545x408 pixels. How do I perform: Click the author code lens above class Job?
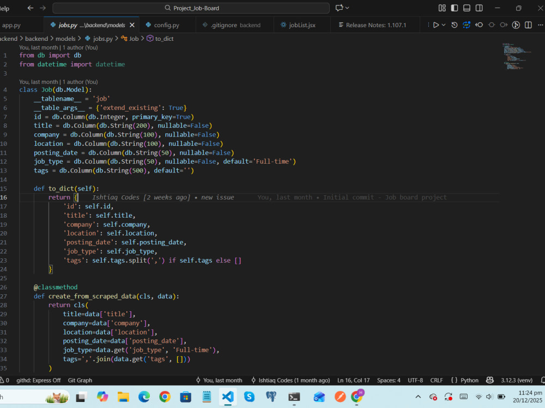pyautogui.click(x=58, y=82)
